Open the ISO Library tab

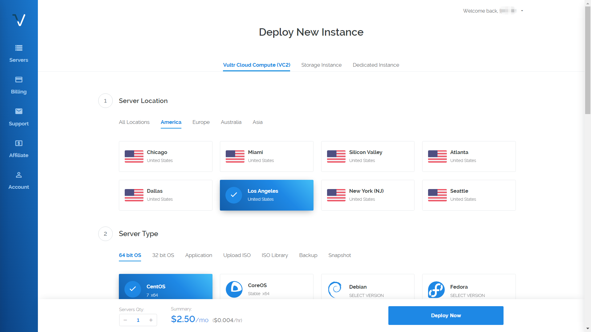click(x=275, y=255)
